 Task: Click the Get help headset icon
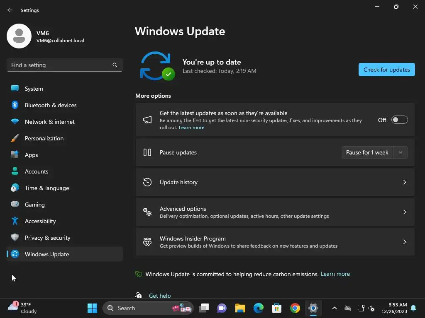[139, 295]
